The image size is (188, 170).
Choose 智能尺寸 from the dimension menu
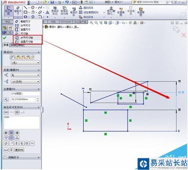pyautogui.click(x=26, y=21)
